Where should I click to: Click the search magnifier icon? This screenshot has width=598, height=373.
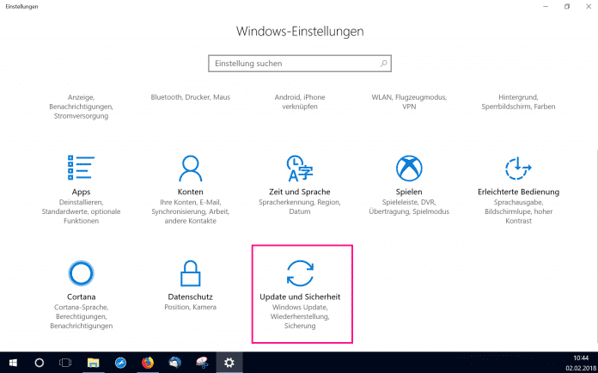pyautogui.click(x=381, y=64)
